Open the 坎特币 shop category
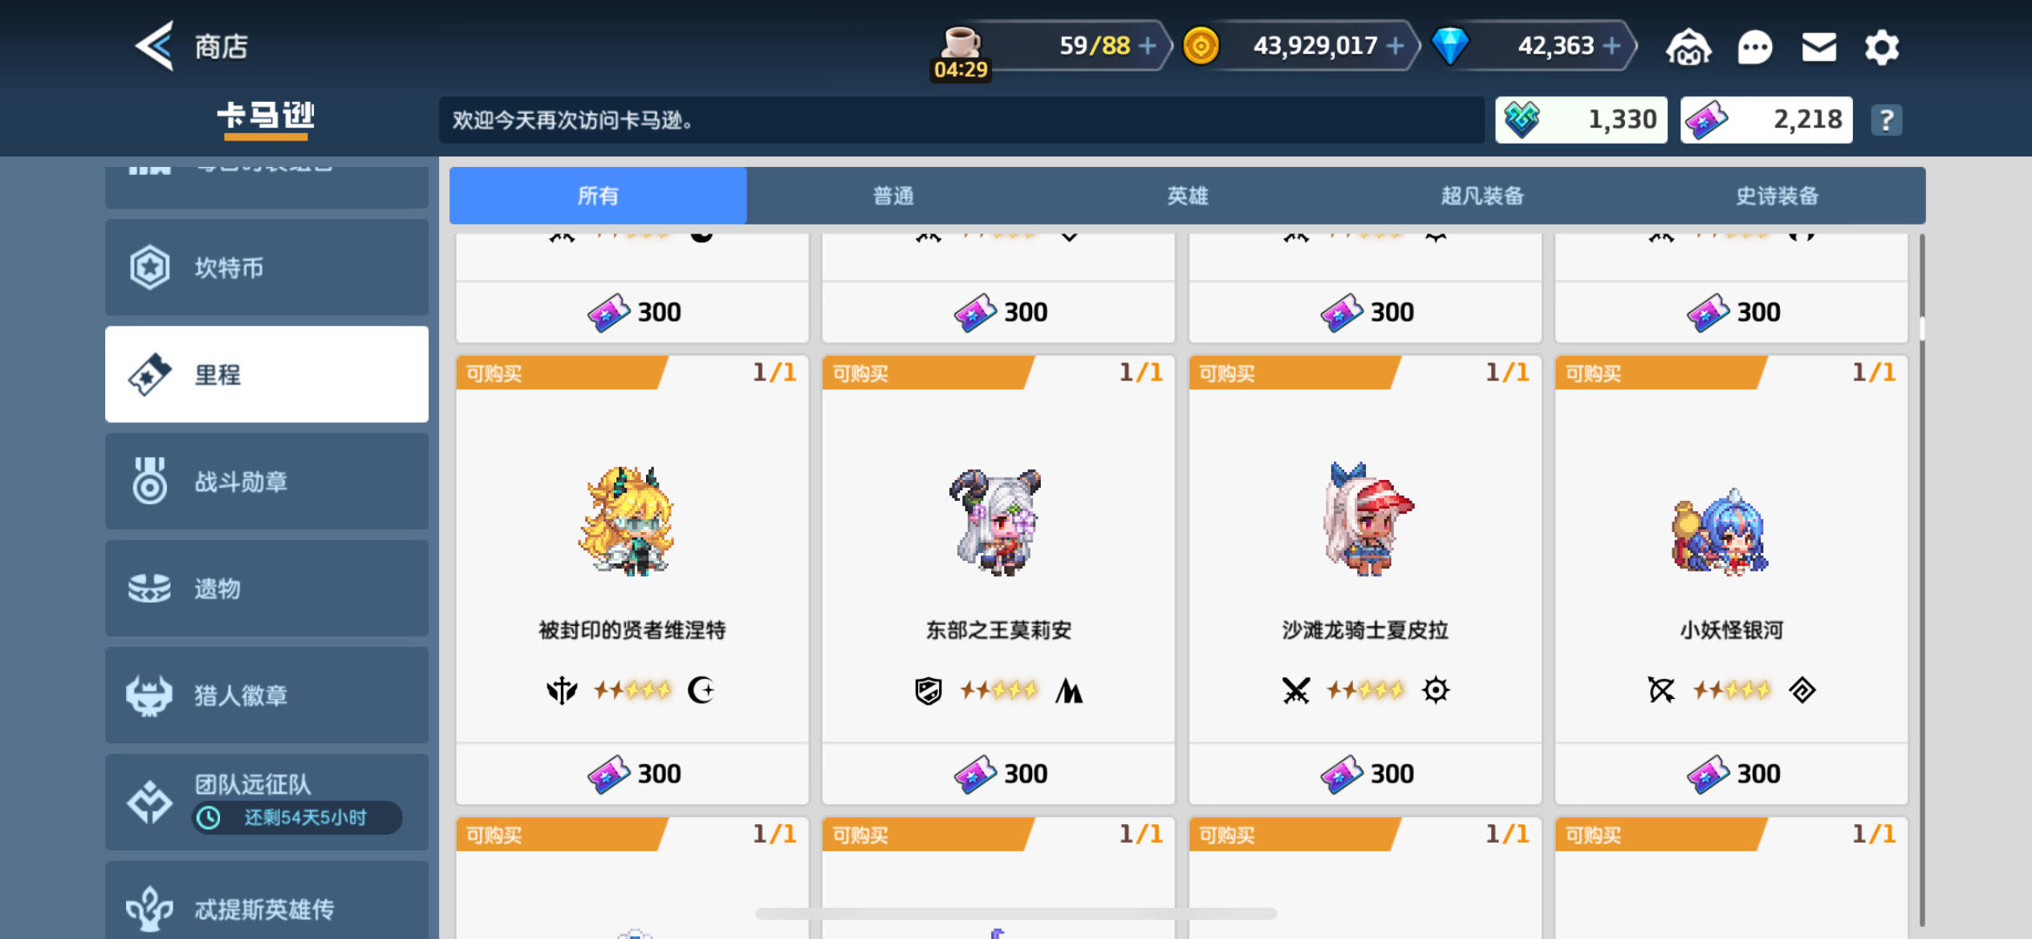Viewport: 2032px width, 939px height. [266, 267]
